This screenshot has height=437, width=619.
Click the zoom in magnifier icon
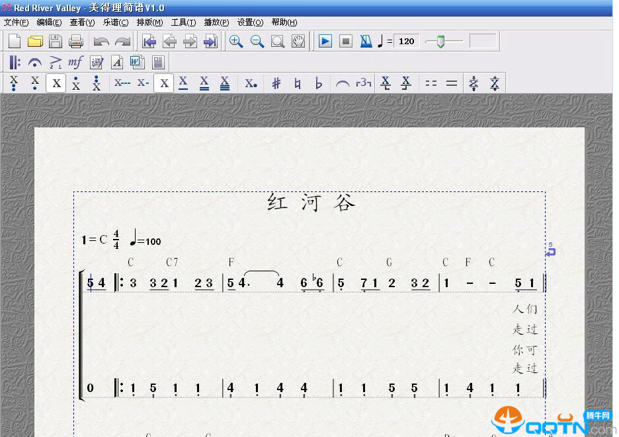point(236,41)
